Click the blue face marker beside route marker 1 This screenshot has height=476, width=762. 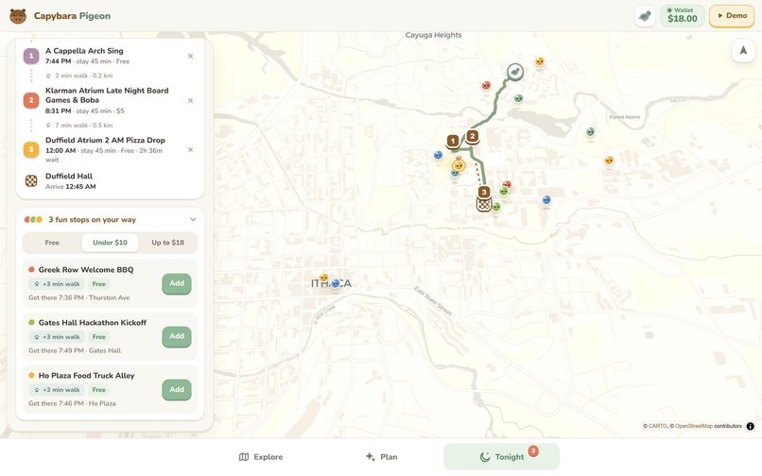click(438, 156)
